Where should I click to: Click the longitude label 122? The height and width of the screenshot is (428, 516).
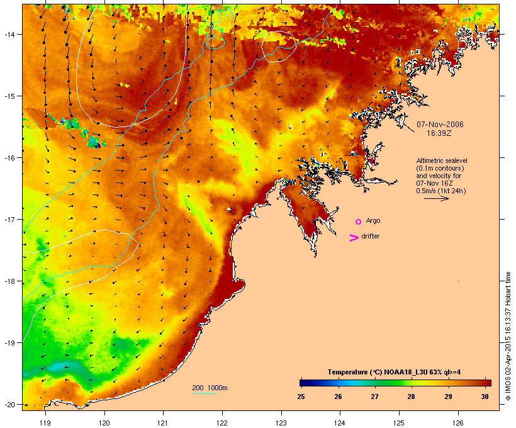(x=222, y=423)
